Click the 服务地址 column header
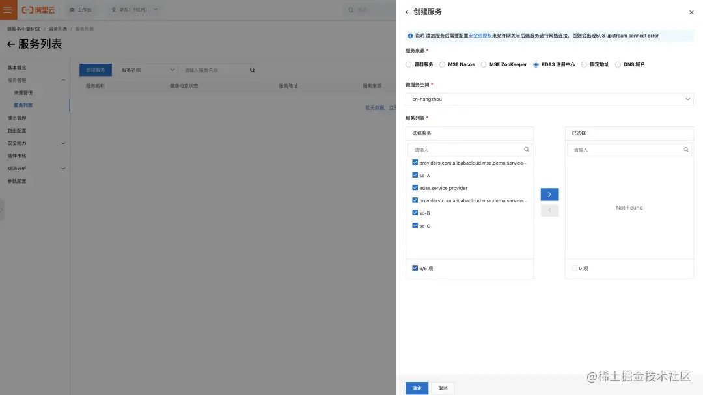703x395 pixels. [288, 86]
